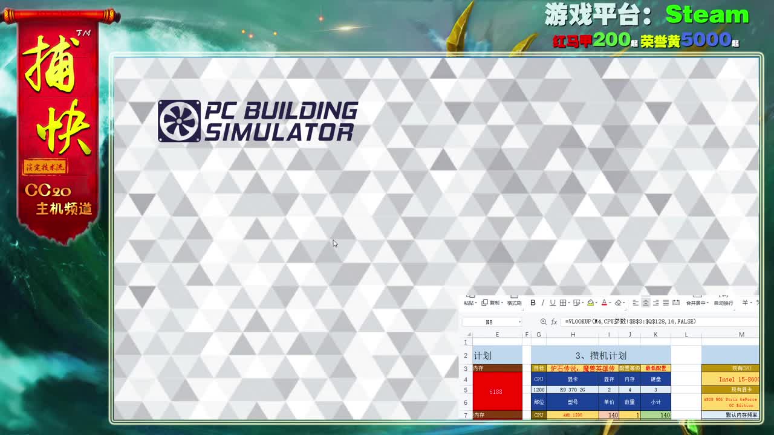Viewport: 774px width, 435px height.
Task: Toggle underline formatting in spreadsheet toolbar
Action: (x=553, y=303)
